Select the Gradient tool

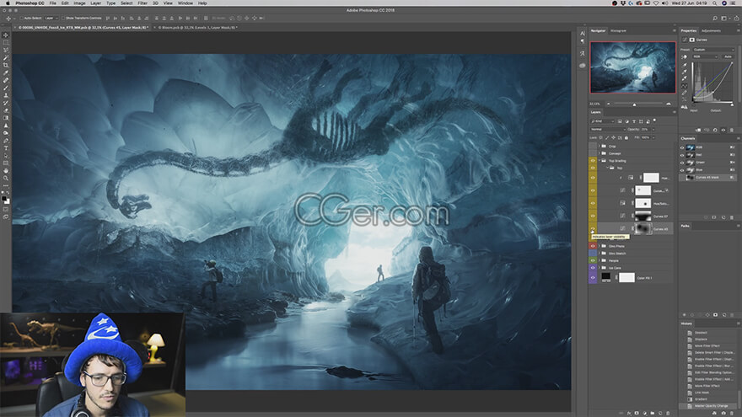[6, 118]
